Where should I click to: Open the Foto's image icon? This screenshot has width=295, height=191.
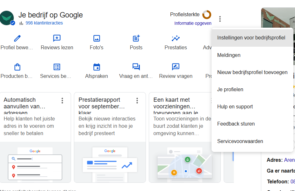coord(97,38)
